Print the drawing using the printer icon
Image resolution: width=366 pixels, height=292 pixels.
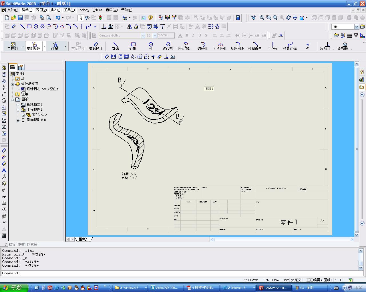tap(42, 18)
